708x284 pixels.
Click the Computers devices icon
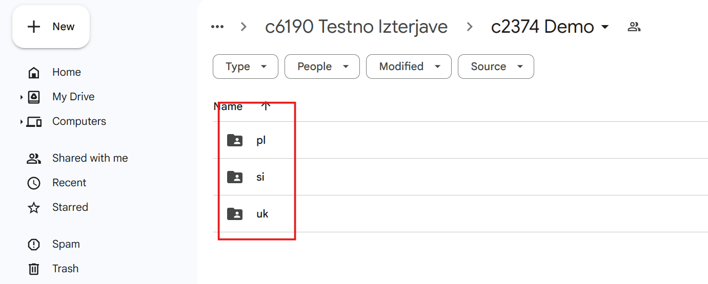point(34,121)
